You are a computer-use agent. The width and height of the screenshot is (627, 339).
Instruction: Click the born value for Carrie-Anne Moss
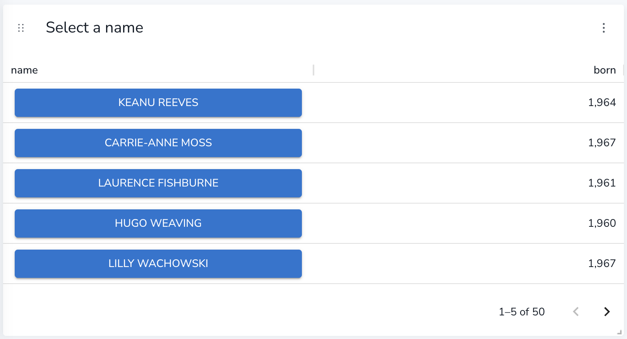click(602, 143)
